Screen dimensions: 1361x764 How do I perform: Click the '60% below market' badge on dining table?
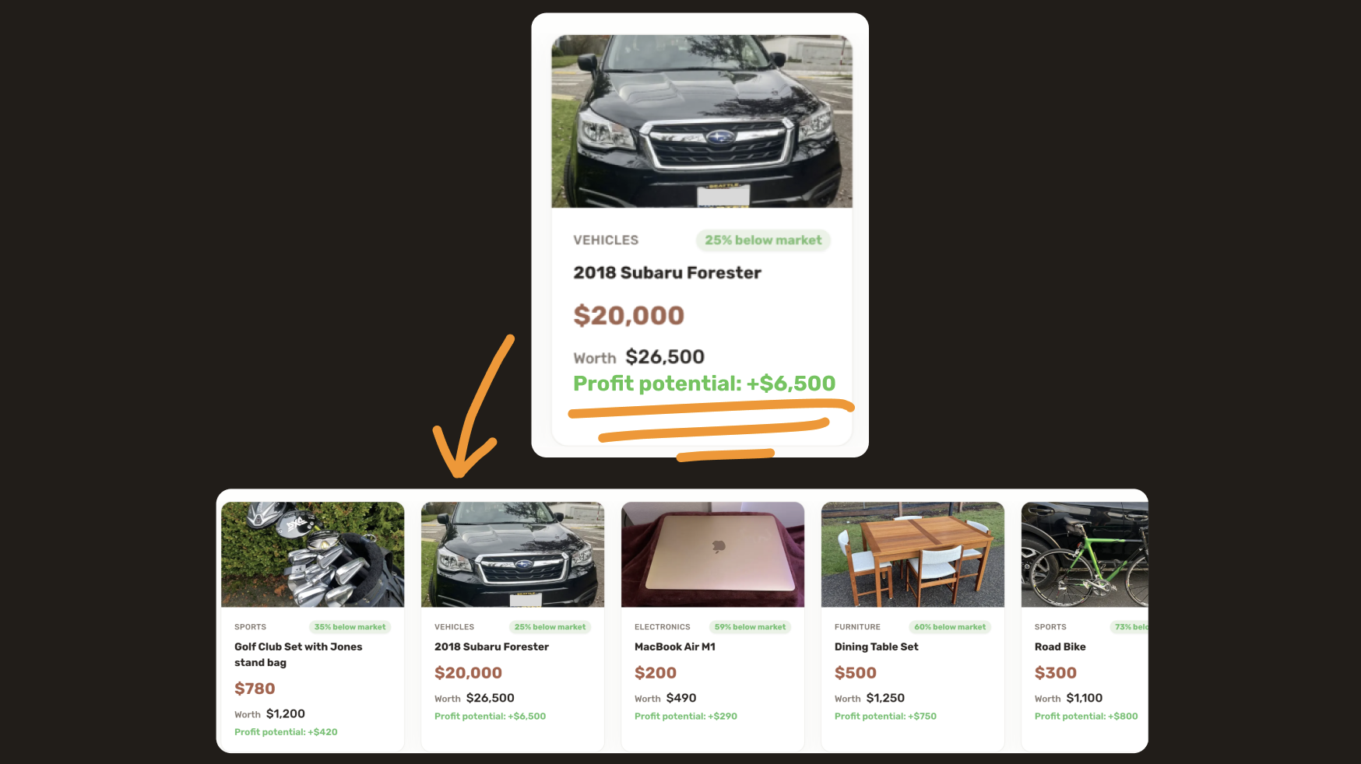pyautogui.click(x=950, y=627)
